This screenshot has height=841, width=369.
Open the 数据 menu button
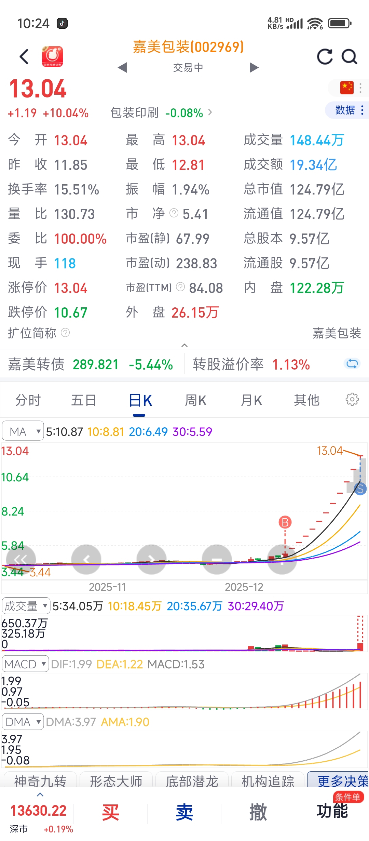(x=346, y=110)
